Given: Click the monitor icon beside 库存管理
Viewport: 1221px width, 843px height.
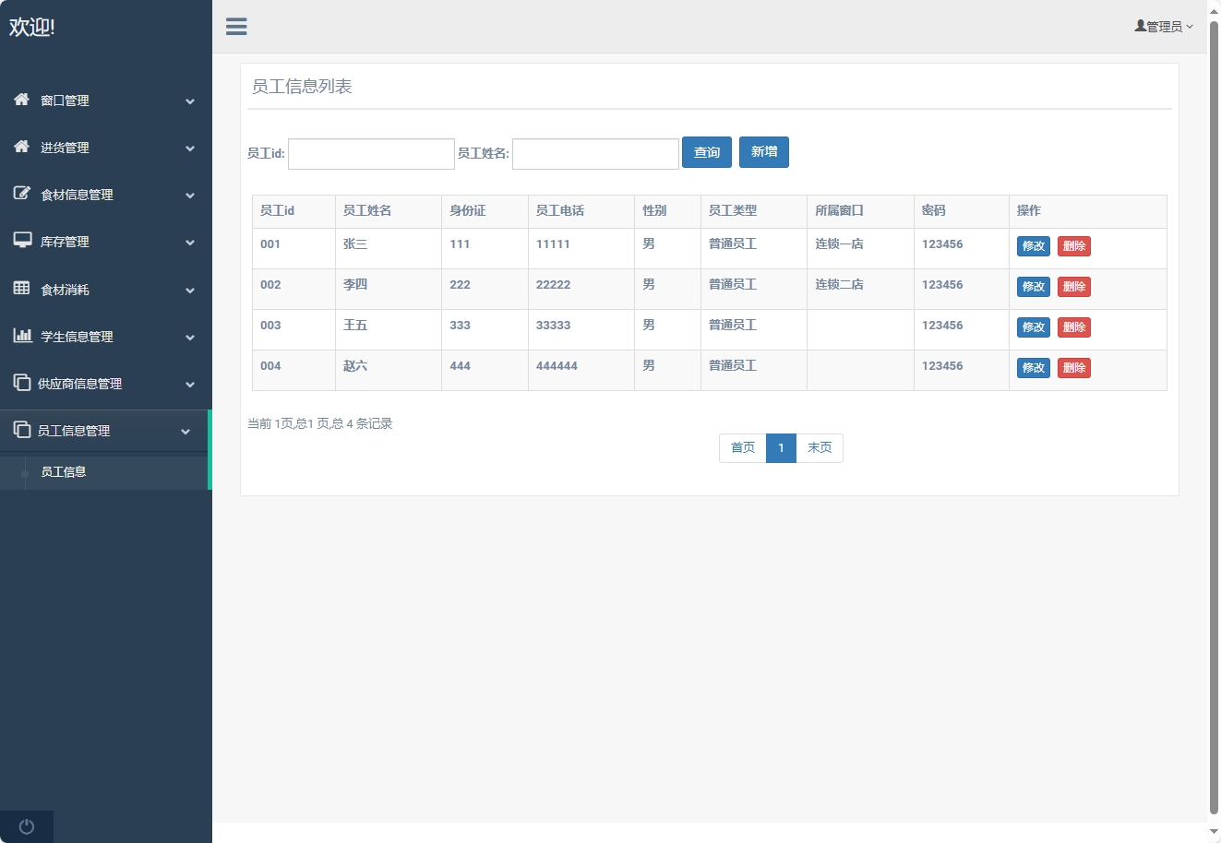Looking at the screenshot, I should pos(22,241).
